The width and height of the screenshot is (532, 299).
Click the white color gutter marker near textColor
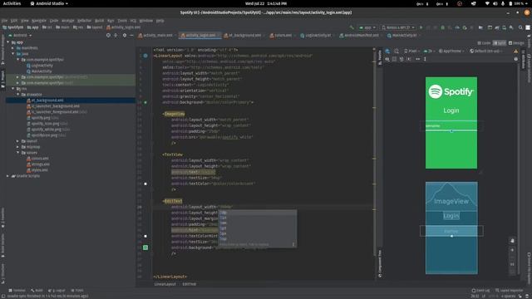(x=145, y=184)
